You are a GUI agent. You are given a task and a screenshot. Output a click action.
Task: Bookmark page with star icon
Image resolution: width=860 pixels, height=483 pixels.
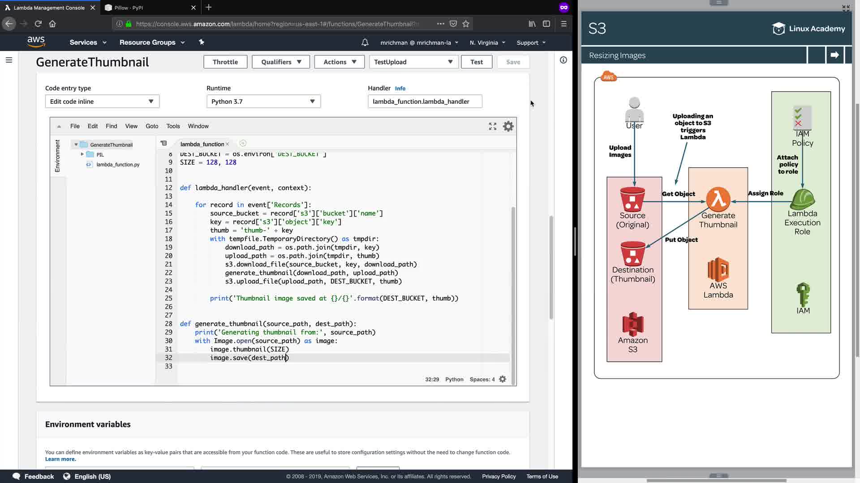point(466,24)
